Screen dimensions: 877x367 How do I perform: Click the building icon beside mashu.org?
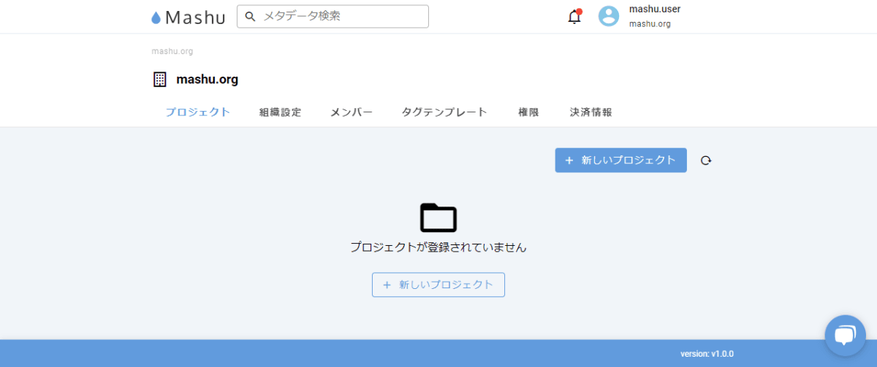[x=160, y=80]
